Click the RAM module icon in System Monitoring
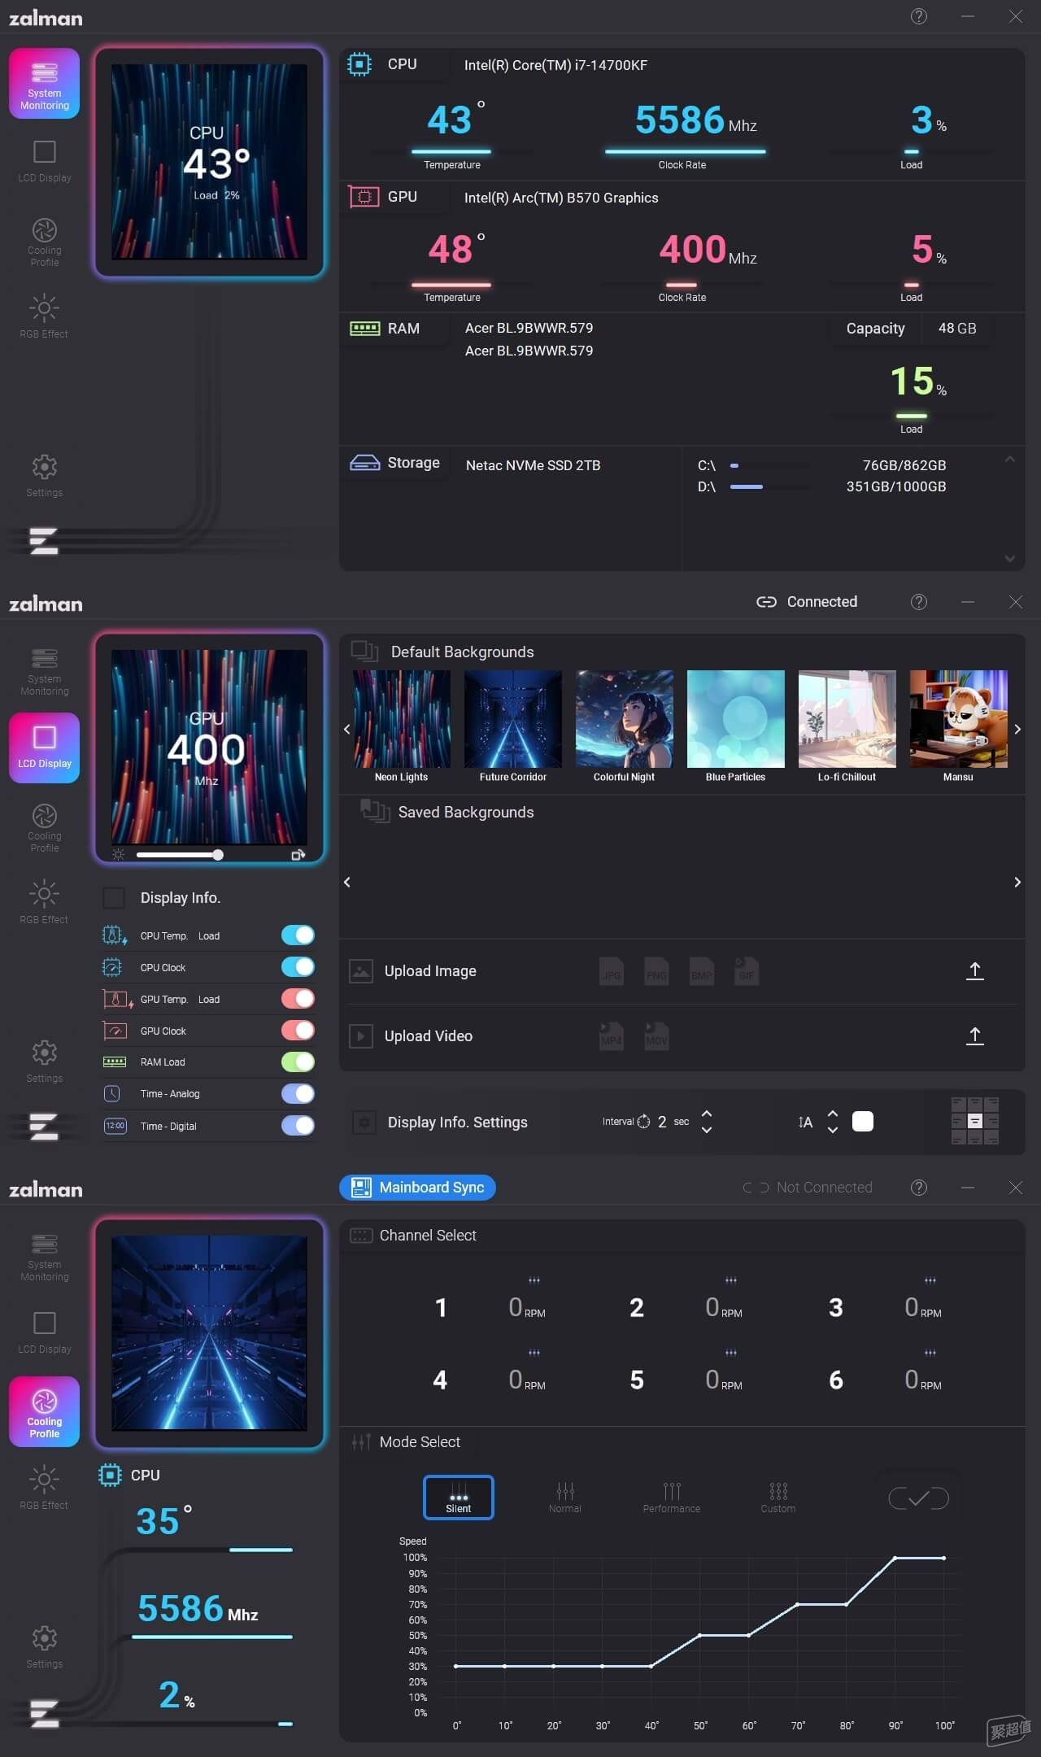Image resolution: width=1041 pixels, height=1757 pixels. 364,329
